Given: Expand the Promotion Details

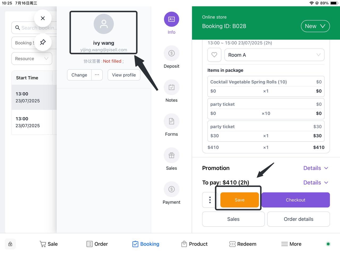Looking at the screenshot, I should [x=316, y=168].
